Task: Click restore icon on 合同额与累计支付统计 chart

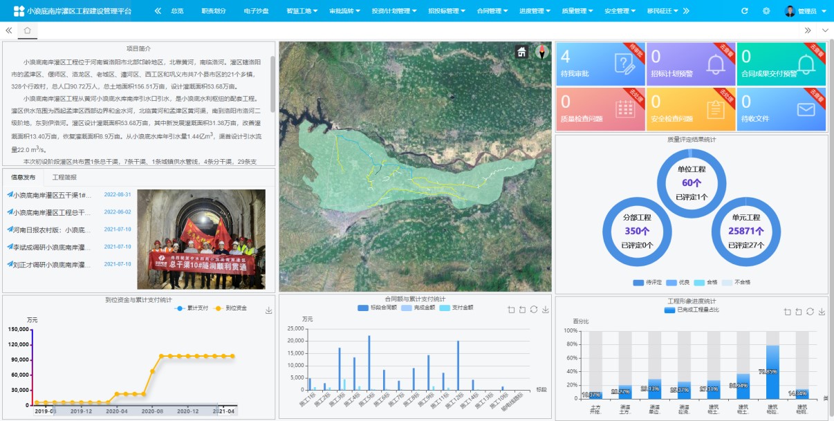Action: (x=534, y=310)
